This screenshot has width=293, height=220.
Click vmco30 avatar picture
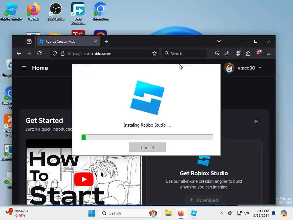click(229, 68)
